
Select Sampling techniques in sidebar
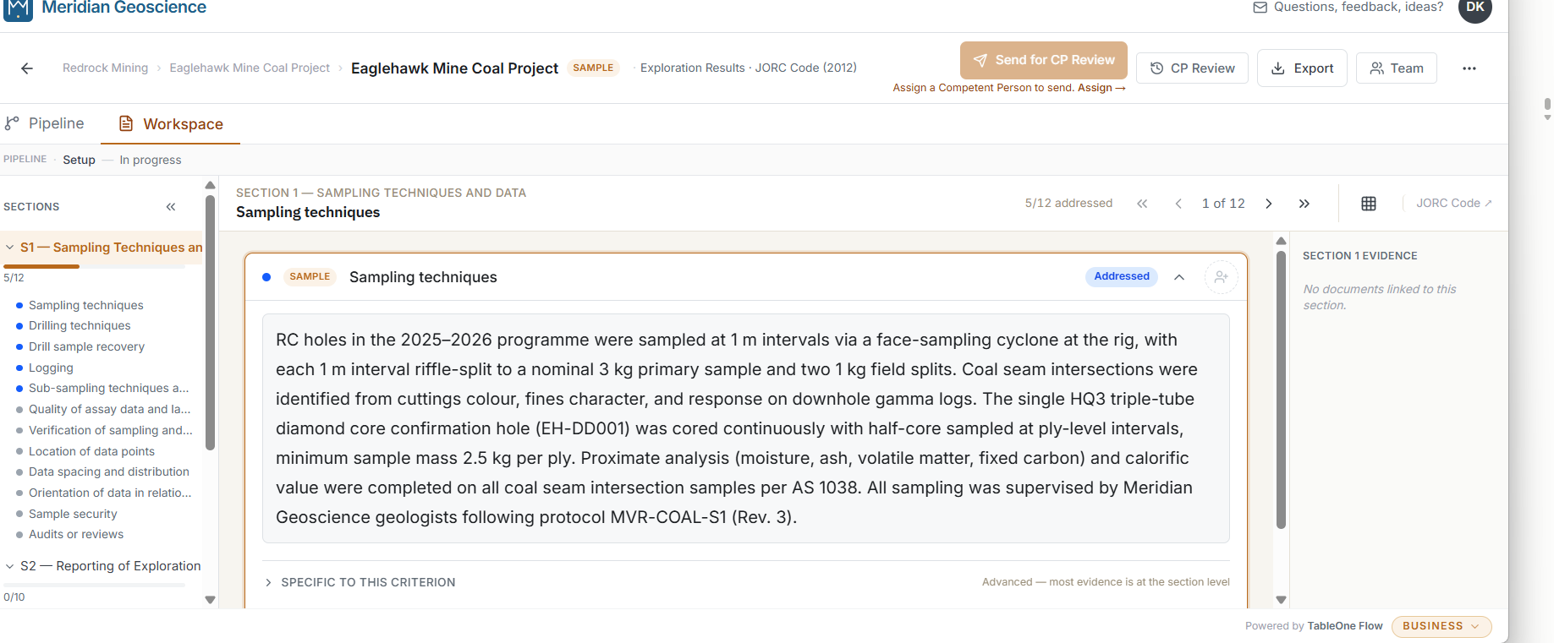point(85,305)
